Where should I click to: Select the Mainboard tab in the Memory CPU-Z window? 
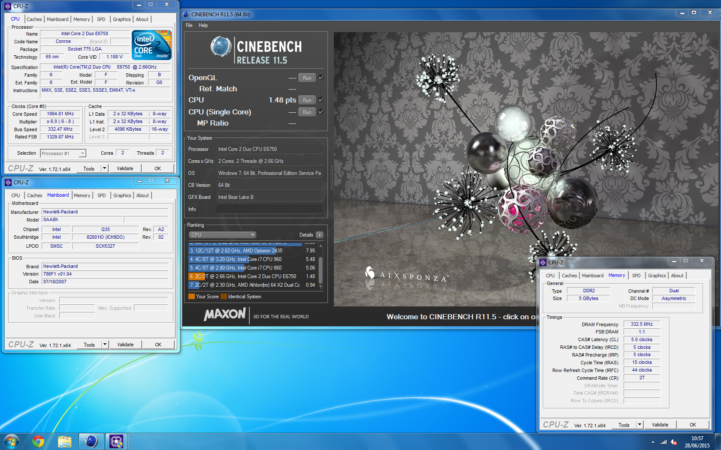(x=593, y=276)
